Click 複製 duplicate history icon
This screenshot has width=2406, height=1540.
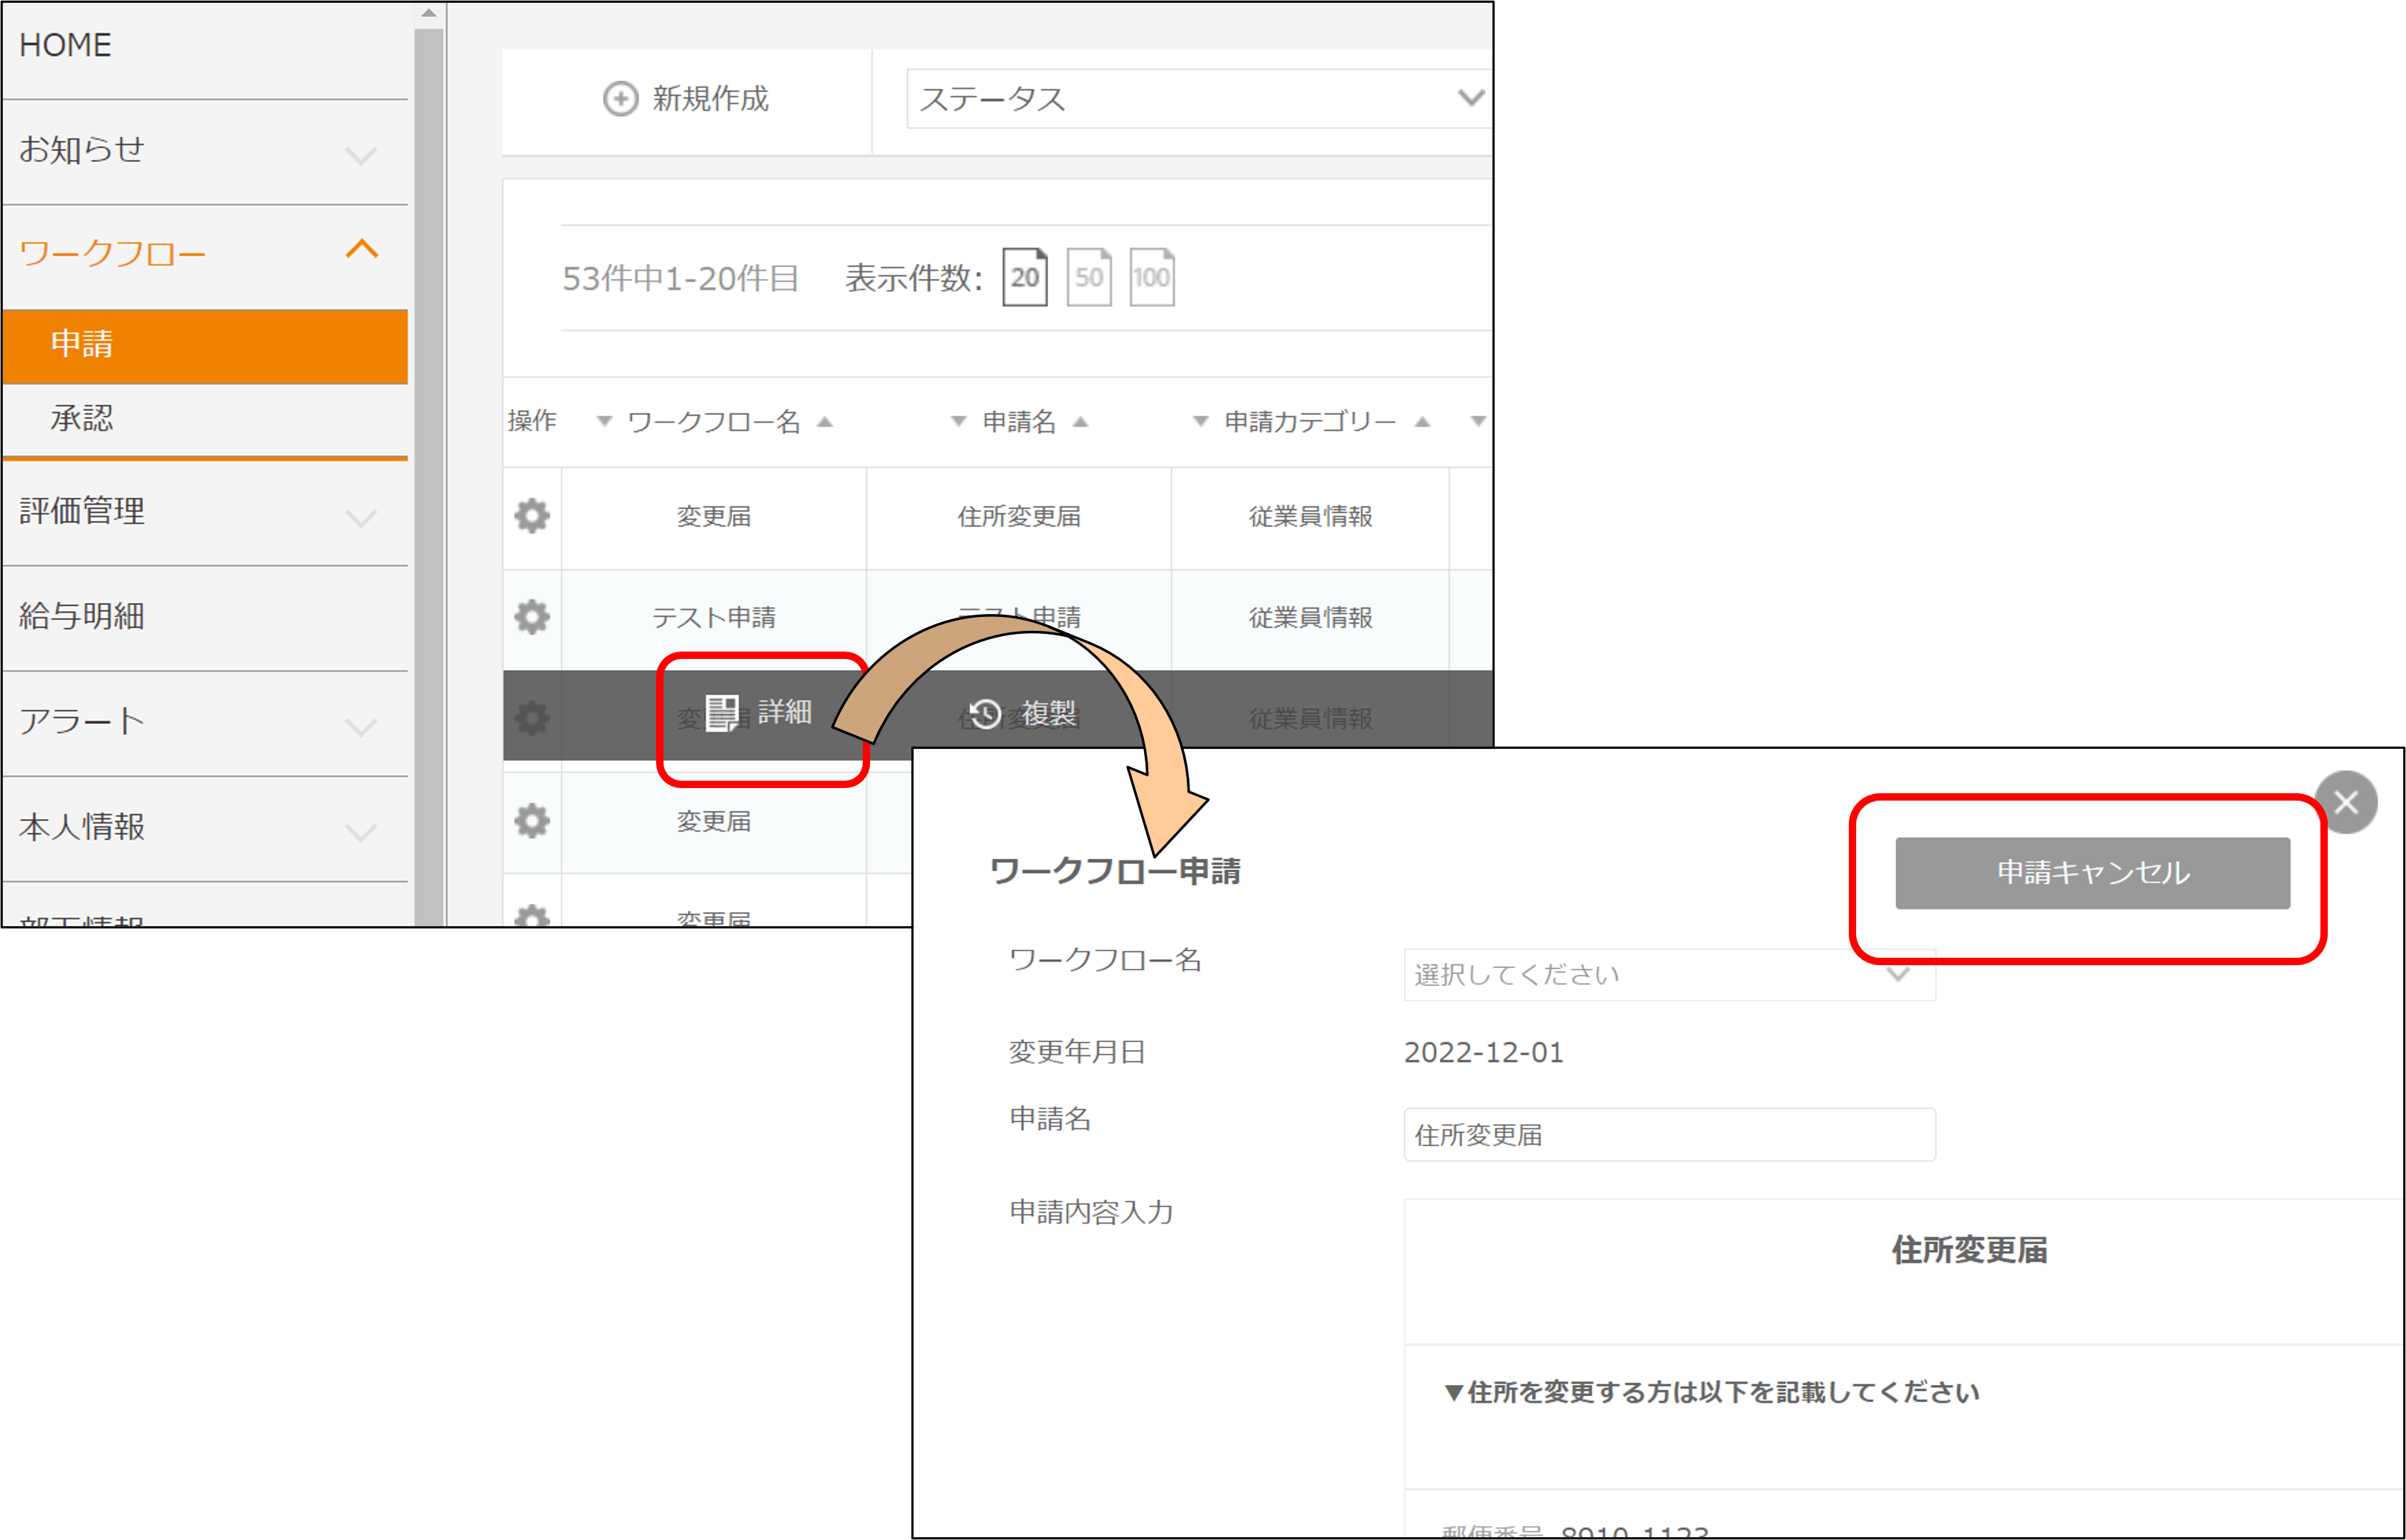pos(985,714)
